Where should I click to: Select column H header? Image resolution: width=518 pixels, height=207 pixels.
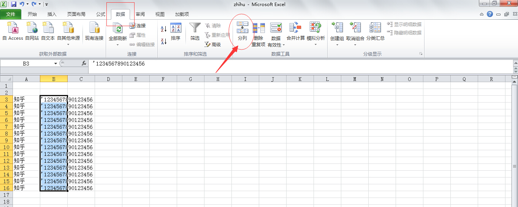[218, 79]
